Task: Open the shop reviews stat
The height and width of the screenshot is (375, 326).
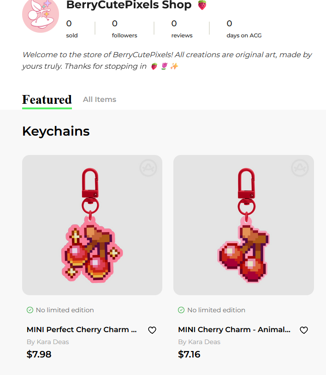Action: click(x=182, y=29)
